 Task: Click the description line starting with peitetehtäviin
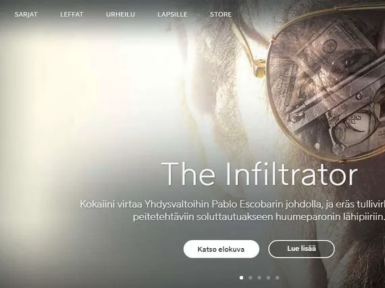[x=259, y=217]
